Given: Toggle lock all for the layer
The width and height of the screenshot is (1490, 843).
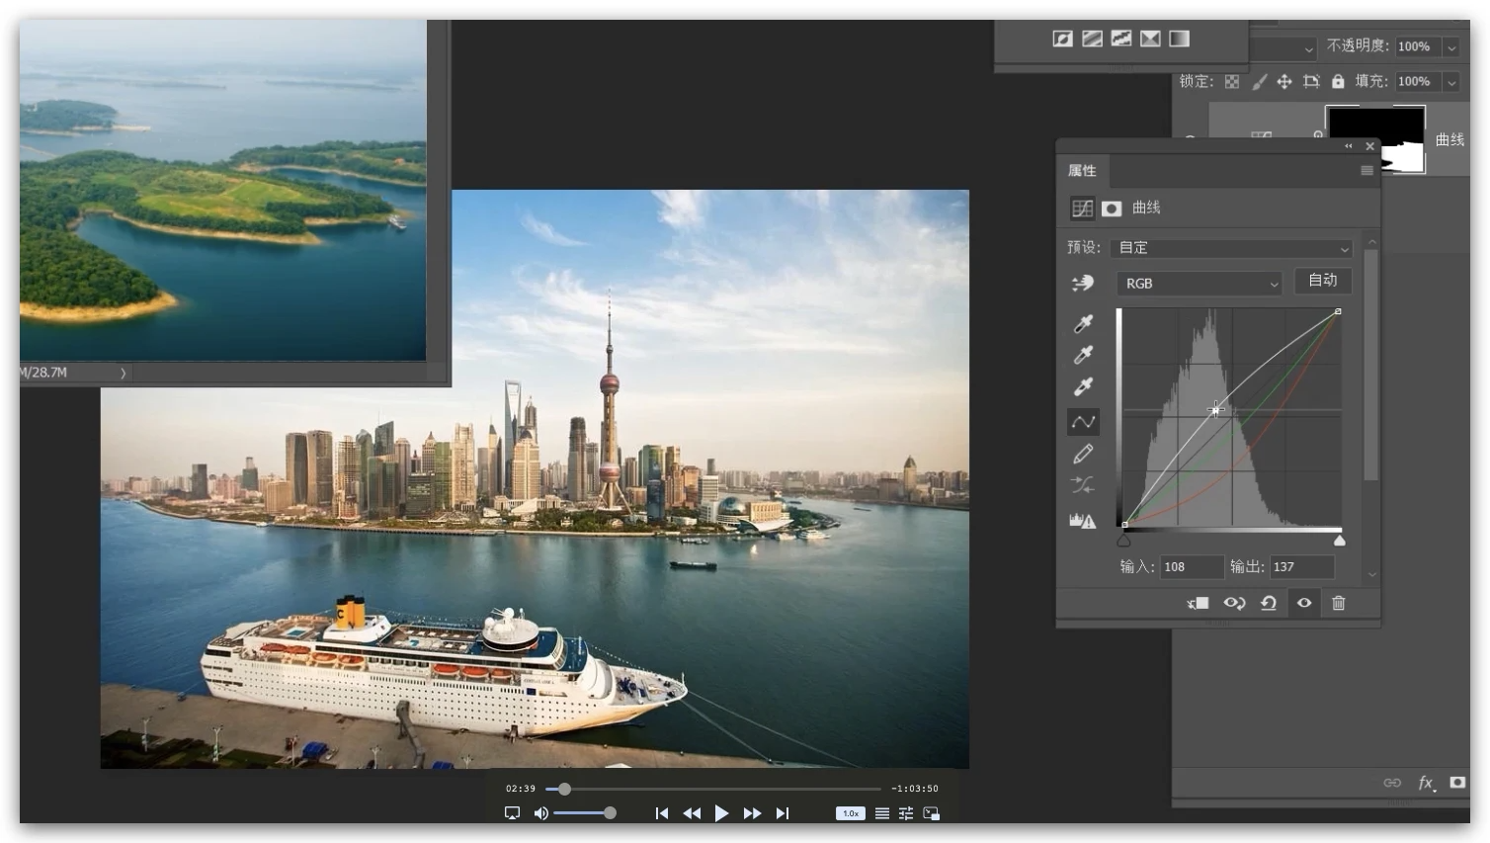Looking at the screenshot, I should pos(1337,81).
